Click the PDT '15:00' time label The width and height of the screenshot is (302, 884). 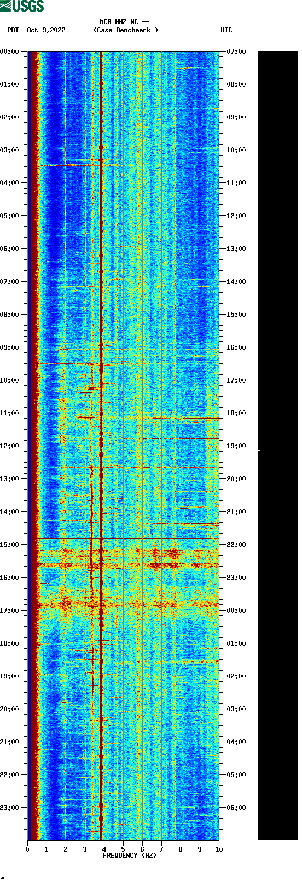(10, 545)
